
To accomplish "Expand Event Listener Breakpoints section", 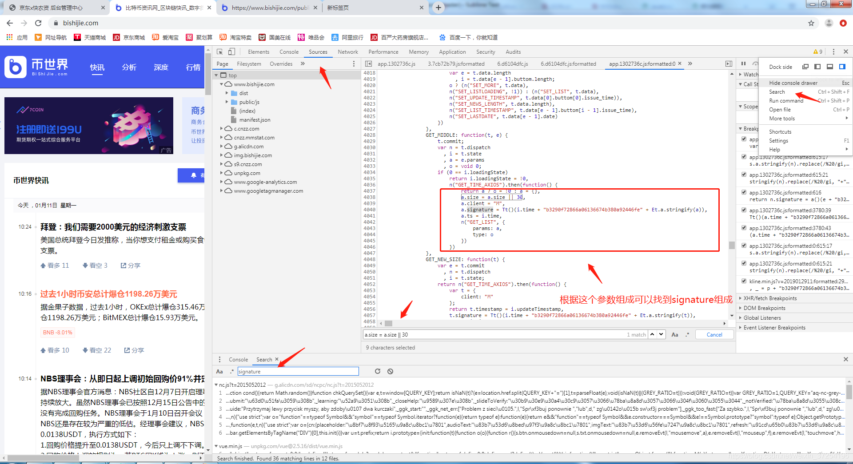I will click(x=774, y=328).
